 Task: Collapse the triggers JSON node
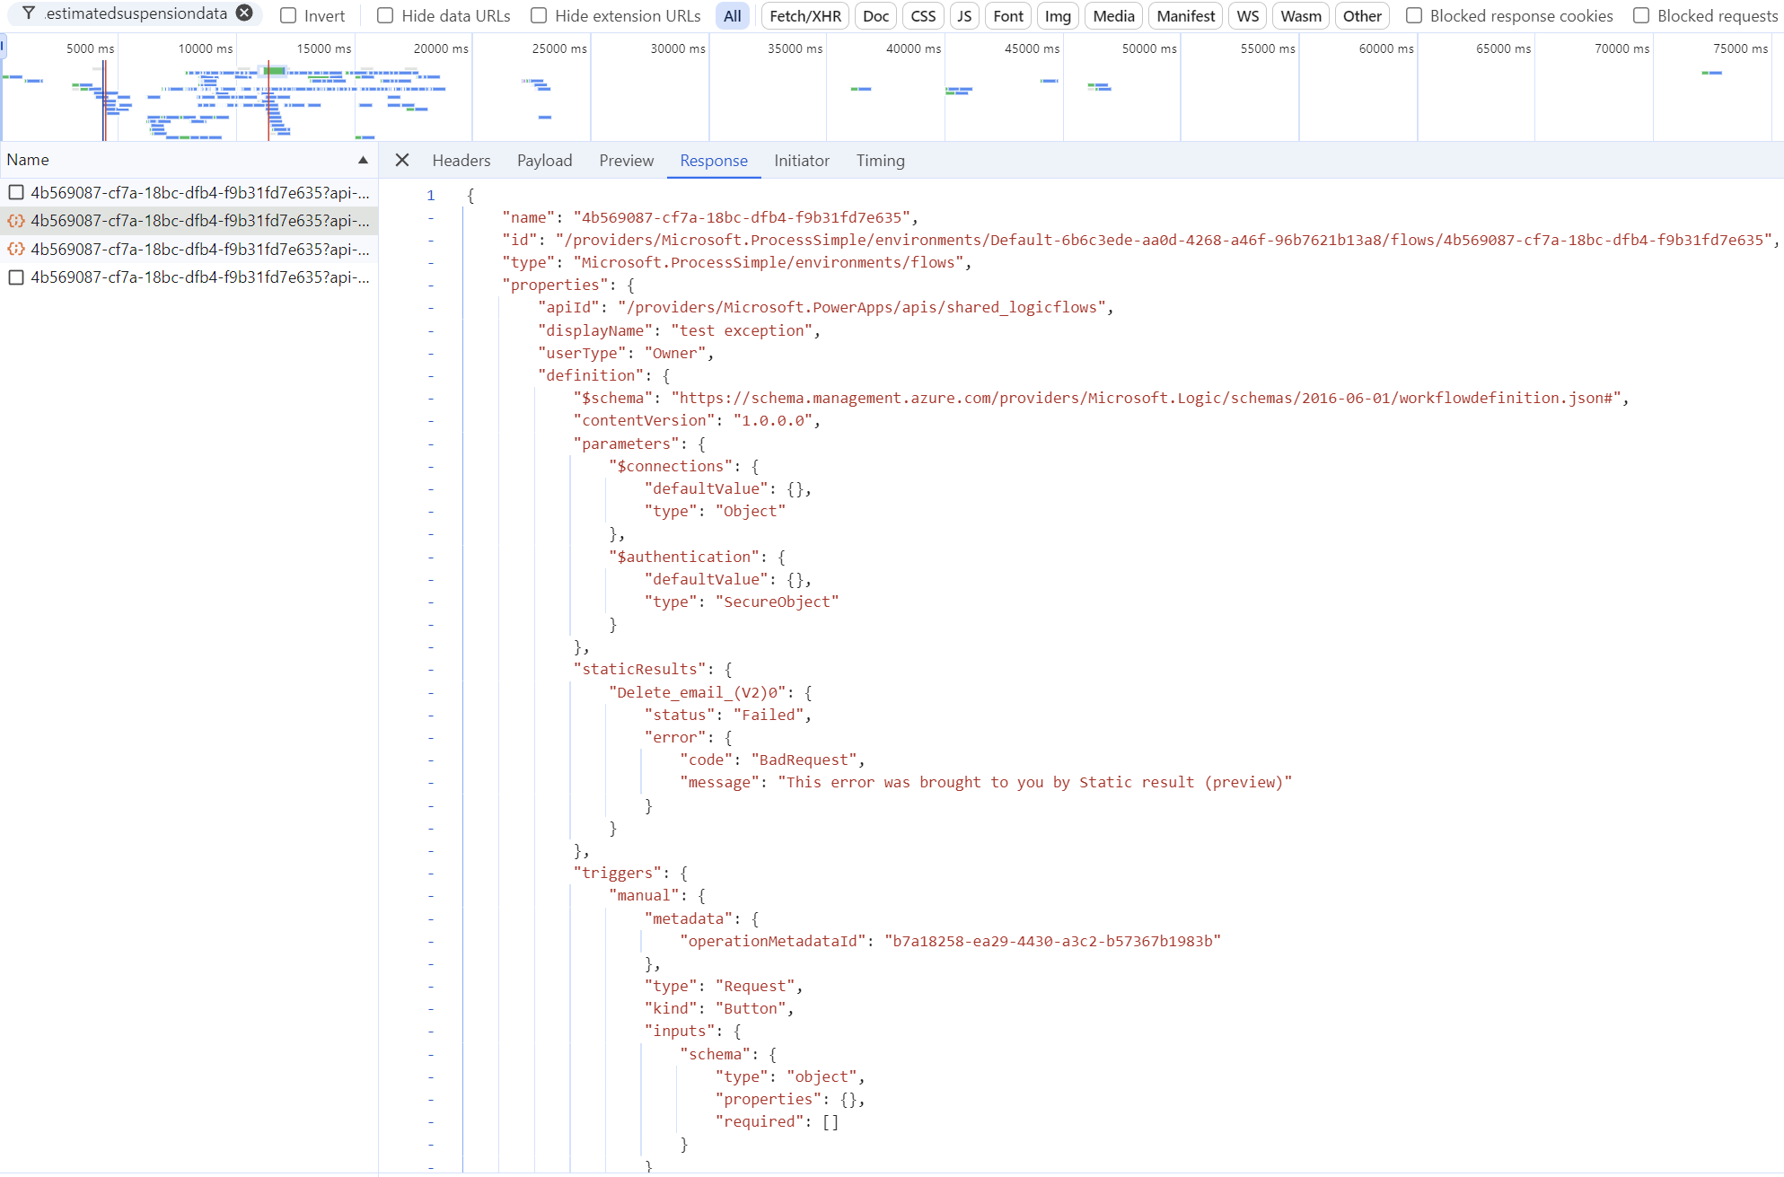click(x=430, y=873)
